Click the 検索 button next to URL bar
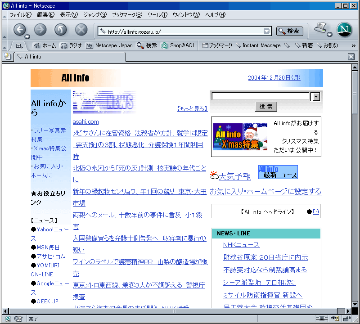The height and width of the screenshot is (324, 360). point(289,31)
